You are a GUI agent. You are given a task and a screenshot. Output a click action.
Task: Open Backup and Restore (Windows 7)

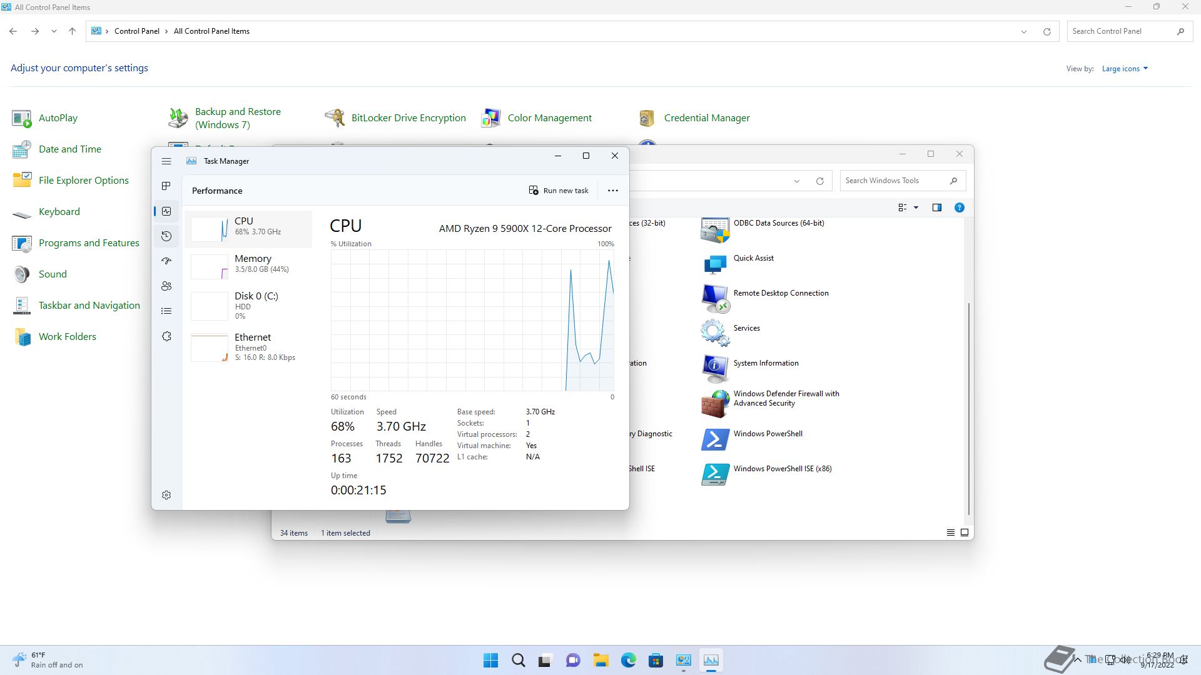coord(225,118)
